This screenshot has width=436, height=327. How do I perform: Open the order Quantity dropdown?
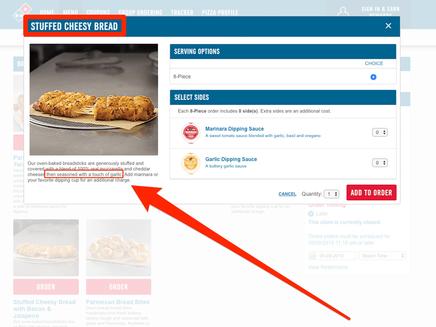tap(331, 194)
